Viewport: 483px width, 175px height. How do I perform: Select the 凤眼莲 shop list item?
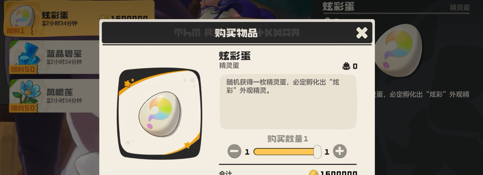tap(54, 95)
